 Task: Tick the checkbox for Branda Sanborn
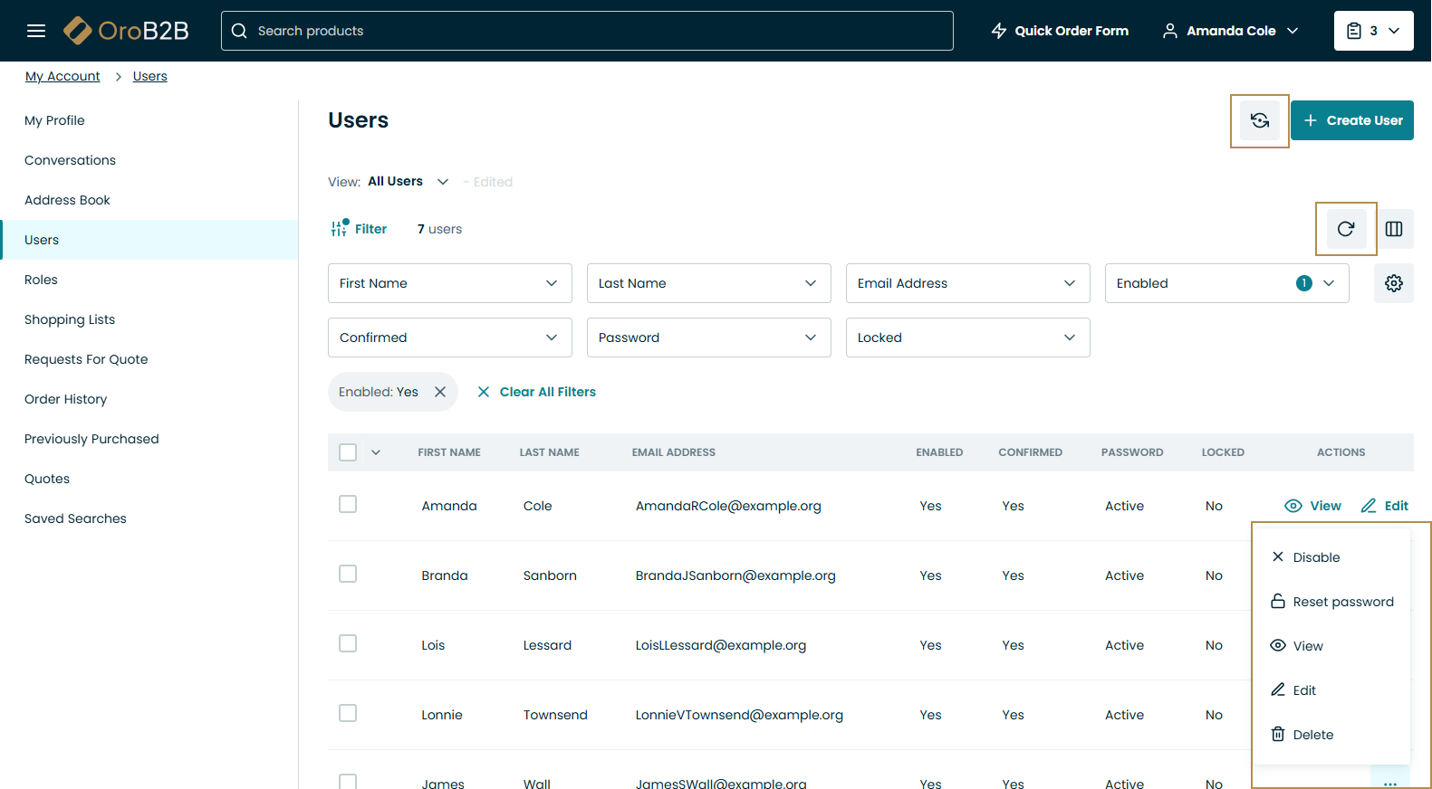point(348,574)
